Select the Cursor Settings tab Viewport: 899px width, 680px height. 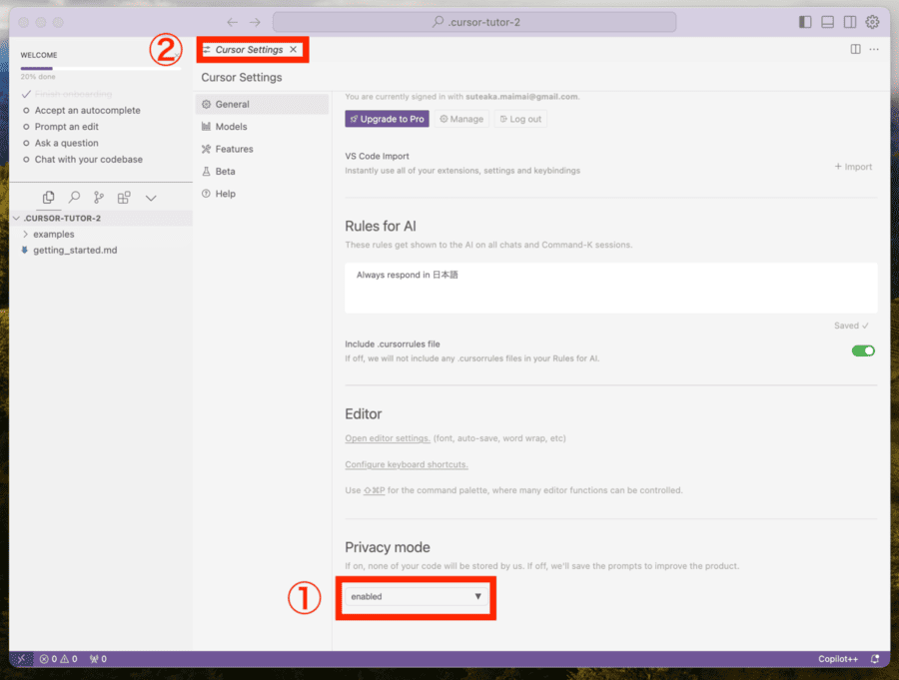249,50
